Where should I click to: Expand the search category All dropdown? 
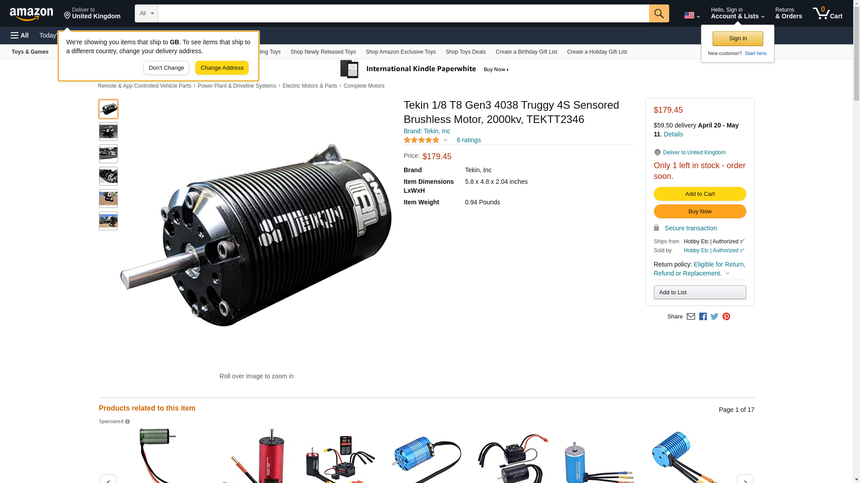pos(146,13)
